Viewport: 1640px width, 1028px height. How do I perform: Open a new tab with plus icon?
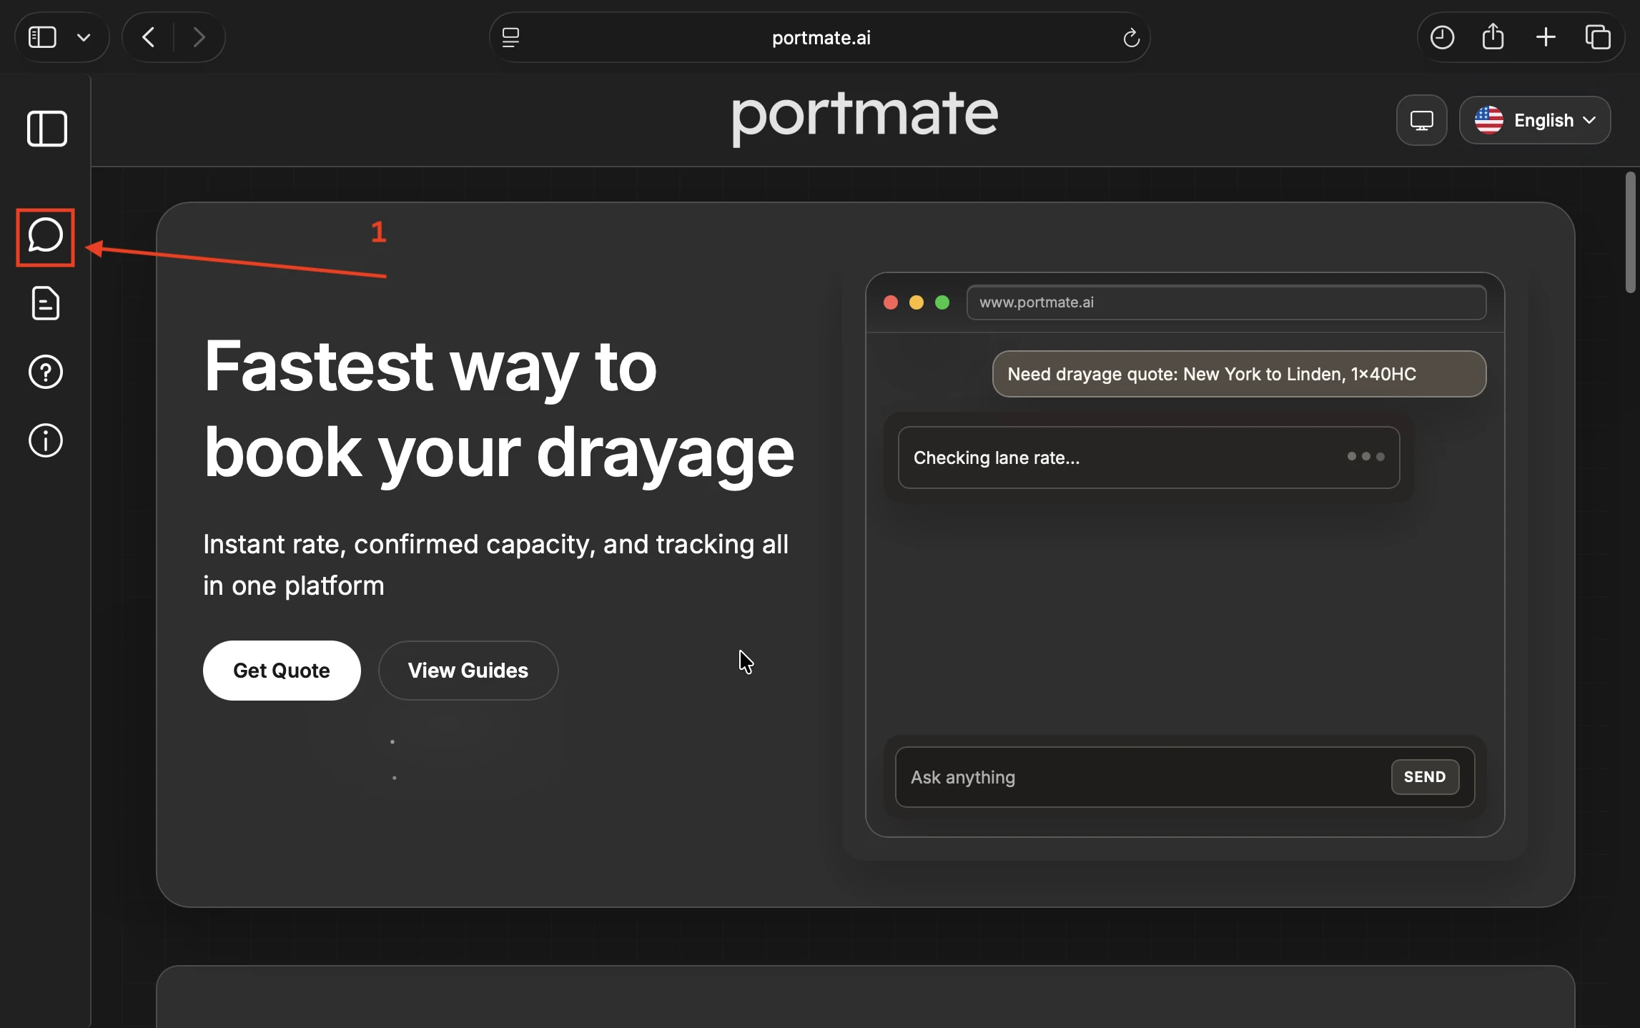(x=1546, y=37)
